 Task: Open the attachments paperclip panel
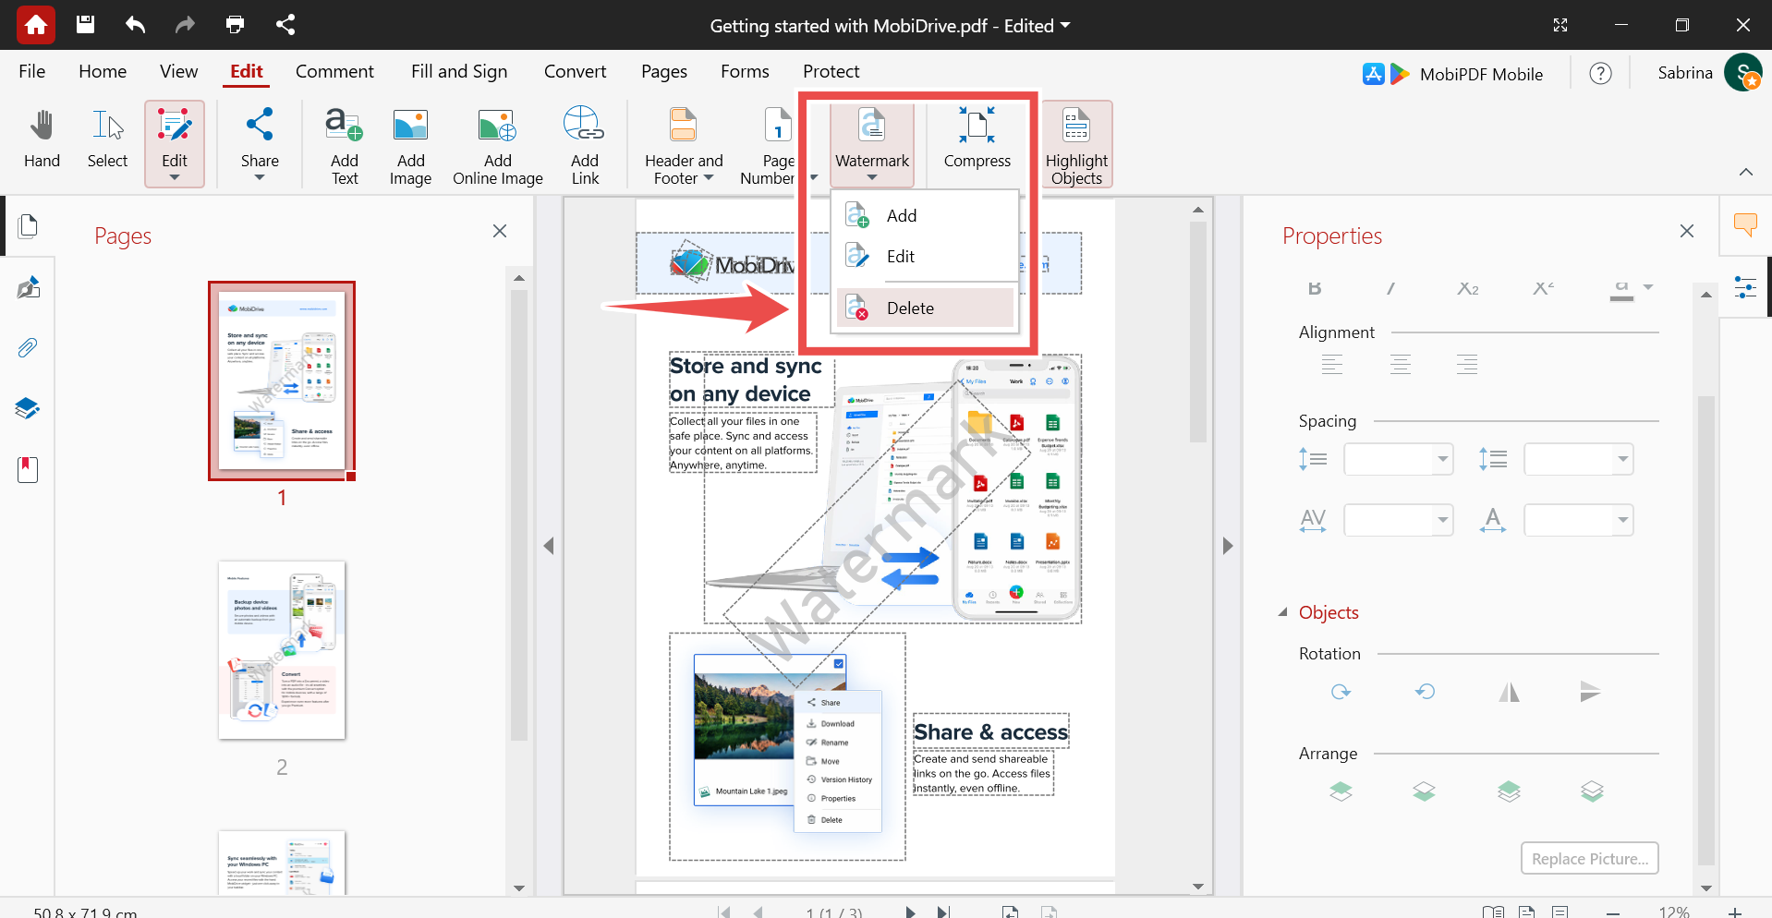28,348
